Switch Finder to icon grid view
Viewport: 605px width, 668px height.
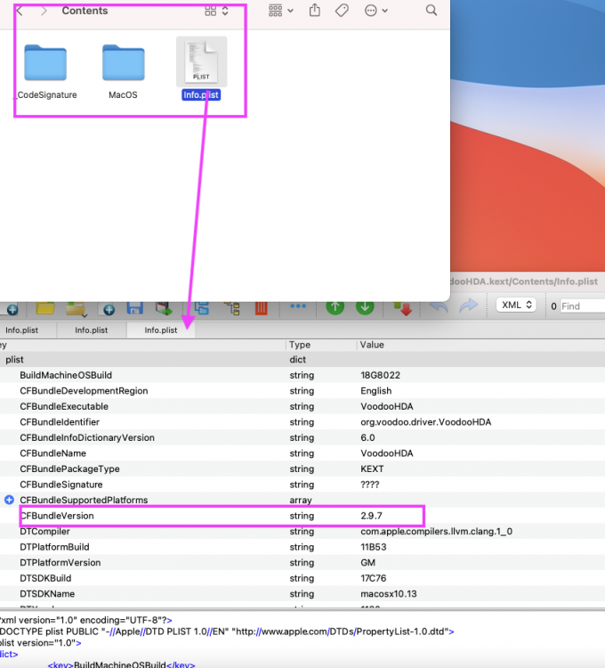(x=211, y=11)
